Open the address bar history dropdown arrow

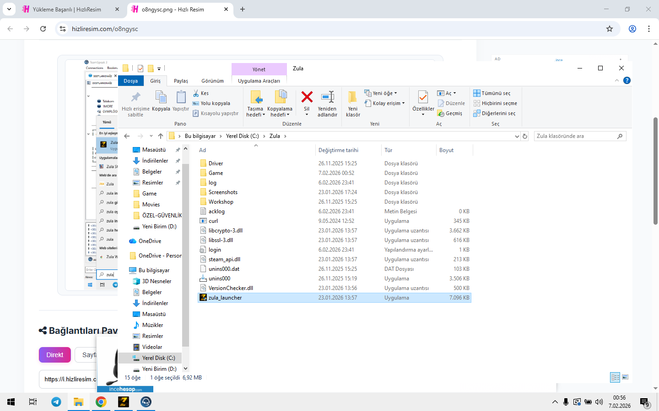click(517, 136)
